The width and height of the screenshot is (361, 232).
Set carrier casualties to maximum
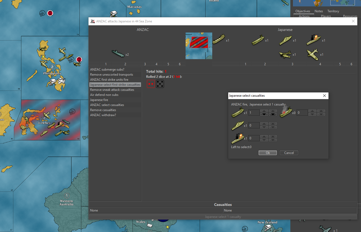click(x=273, y=111)
